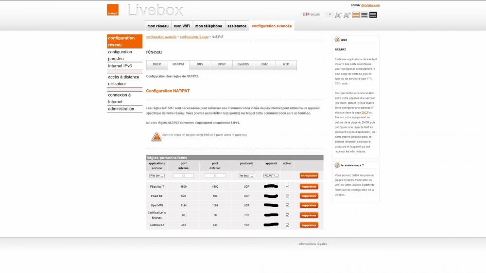Viewport: 486px width, 273px height.
Task: Open the appareil dropdown showing PC_MLTI
Action: pyautogui.click(x=271, y=176)
